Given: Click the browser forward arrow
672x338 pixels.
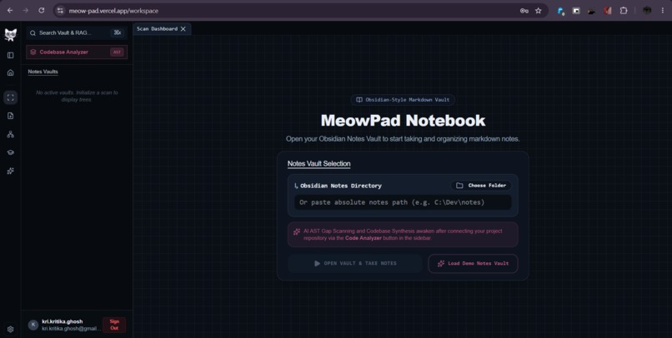Looking at the screenshot, I should point(26,10).
